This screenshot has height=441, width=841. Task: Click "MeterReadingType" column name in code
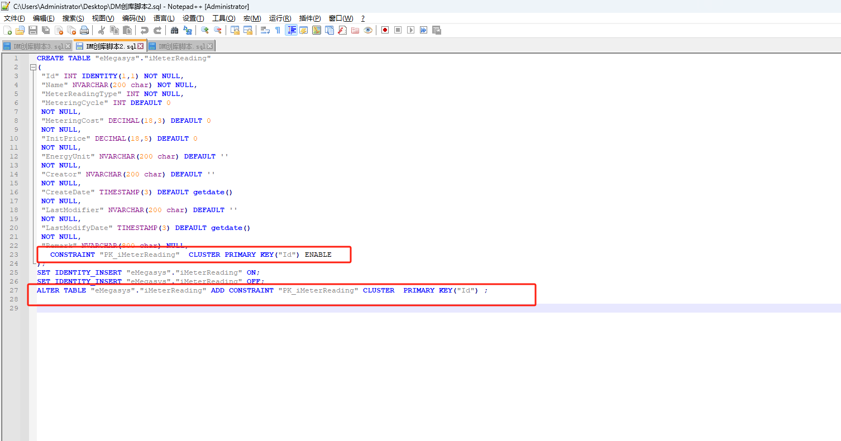click(82, 94)
